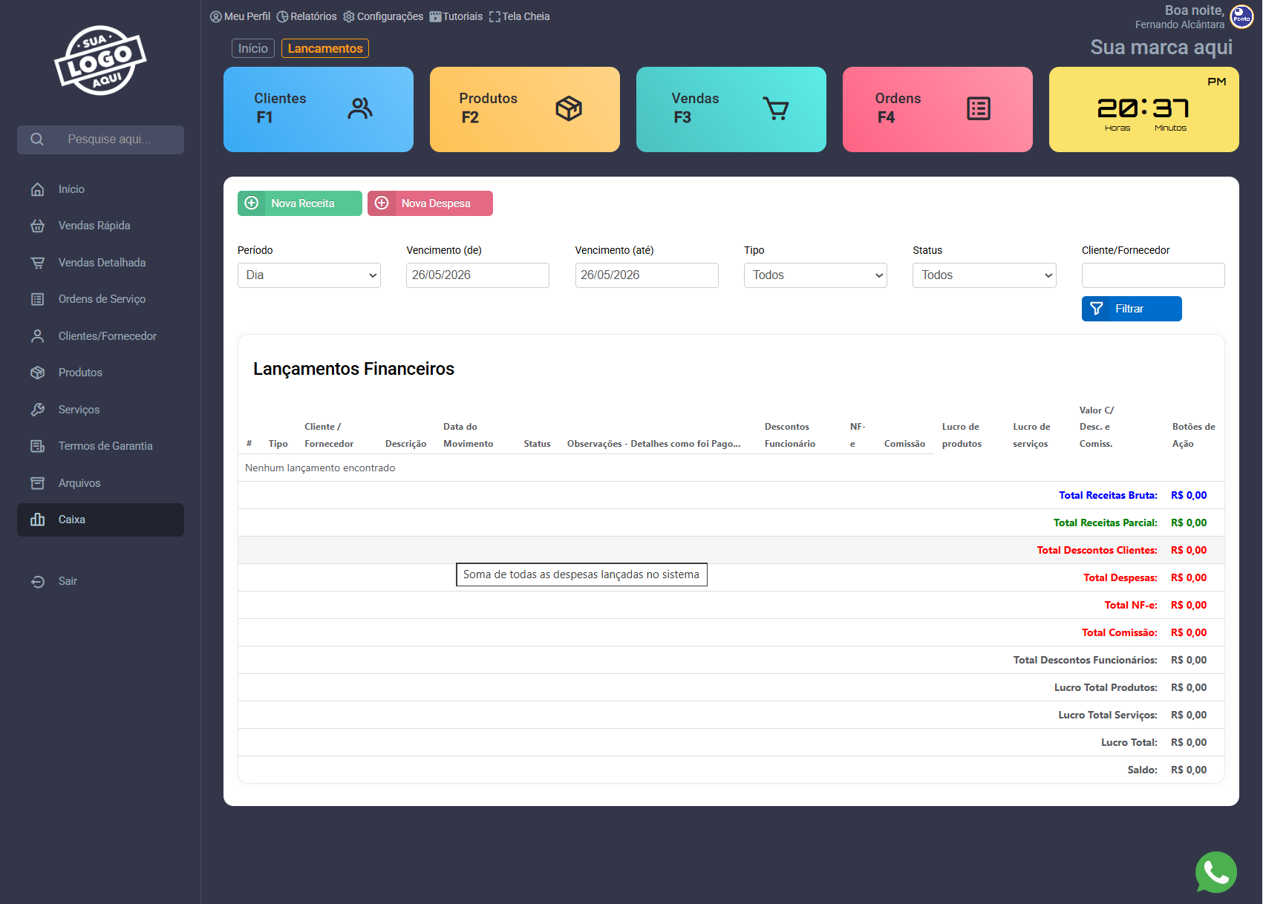Click the Arquivos archive icon
The image size is (1263, 904).
(38, 483)
